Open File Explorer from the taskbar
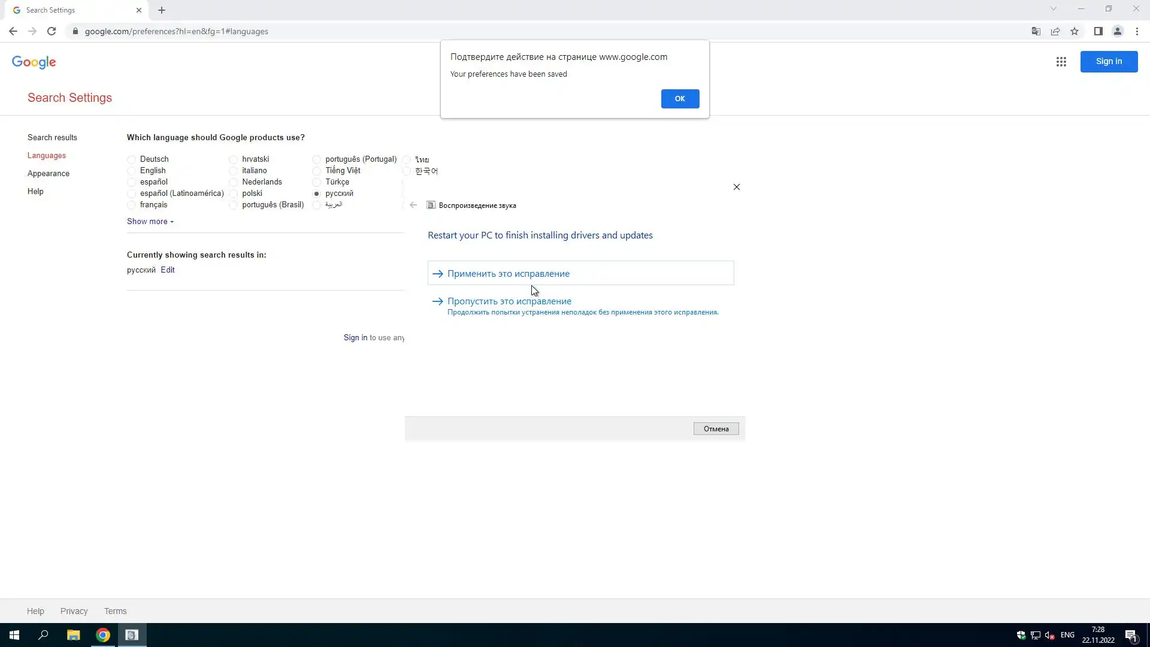Image resolution: width=1150 pixels, height=647 pixels. (x=73, y=635)
